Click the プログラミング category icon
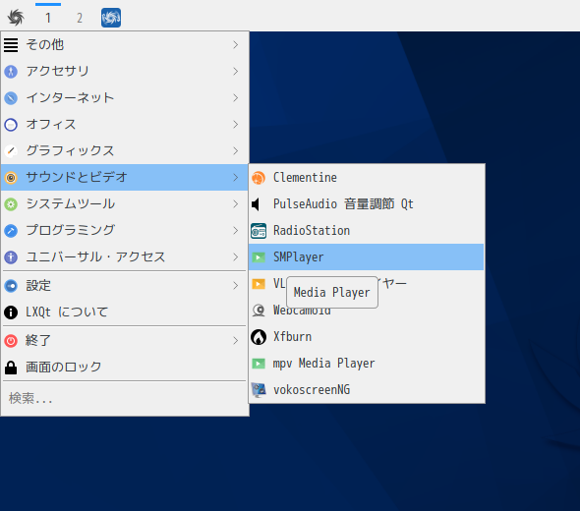Image resolution: width=580 pixels, height=511 pixels. pos(11,231)
